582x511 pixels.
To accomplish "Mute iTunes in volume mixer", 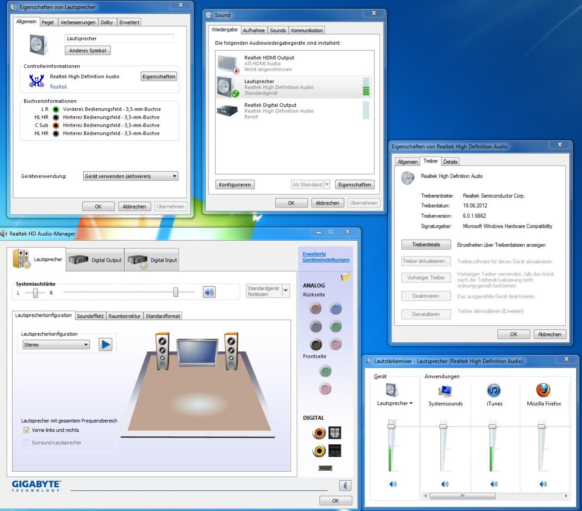I will click(x=494, y=484).
